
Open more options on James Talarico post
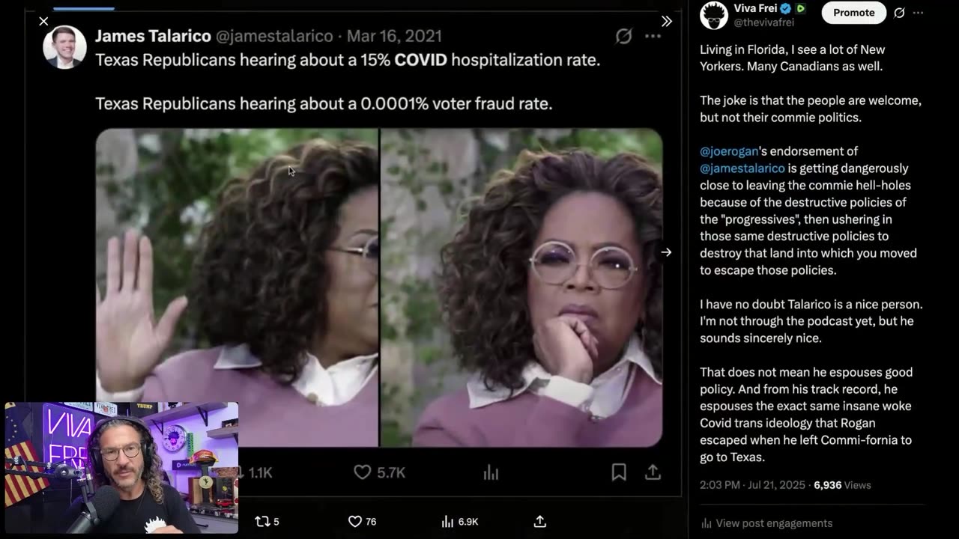653,36
